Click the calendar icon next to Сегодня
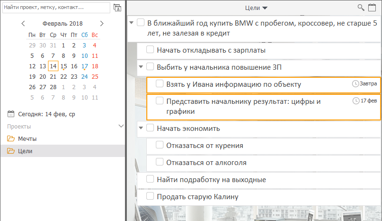This screenshot has height=221, width=382. (x=11, y=114)
